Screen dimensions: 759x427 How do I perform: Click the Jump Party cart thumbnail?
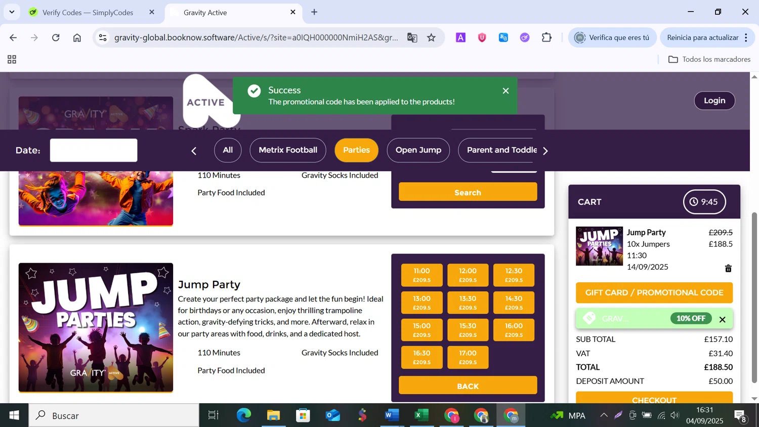coord(599,246)
